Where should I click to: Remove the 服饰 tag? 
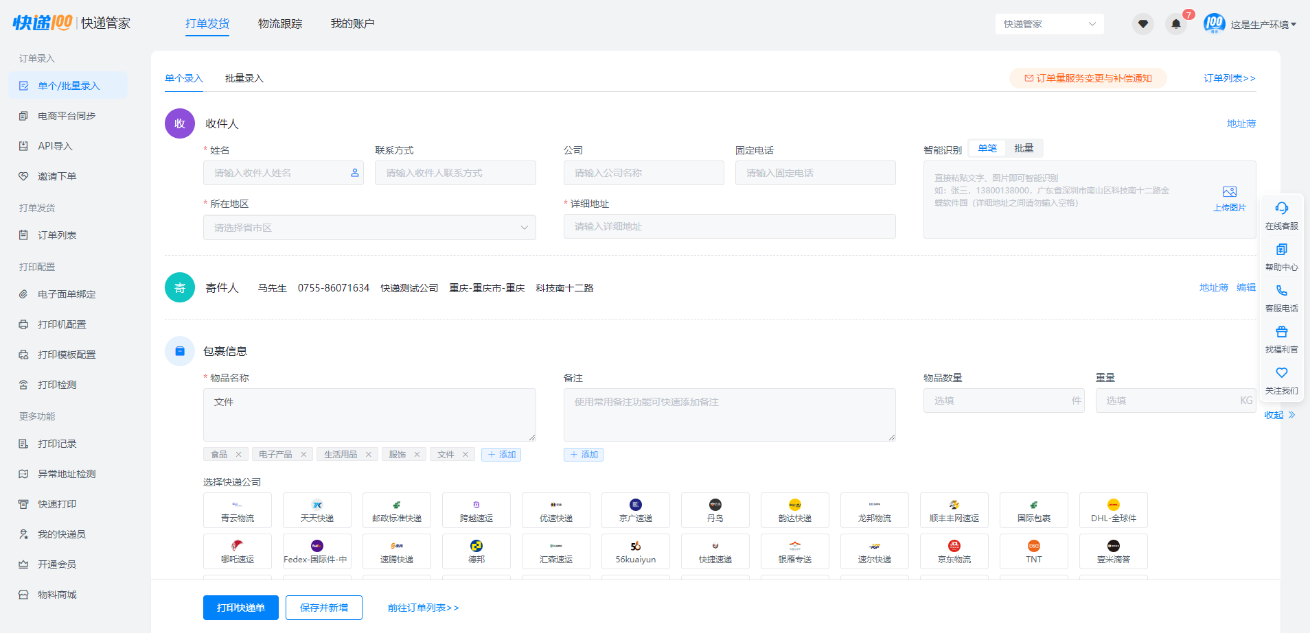click(417, 455)
